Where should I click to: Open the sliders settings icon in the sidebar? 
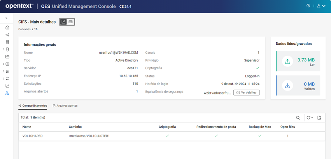[x=7, y=71]
